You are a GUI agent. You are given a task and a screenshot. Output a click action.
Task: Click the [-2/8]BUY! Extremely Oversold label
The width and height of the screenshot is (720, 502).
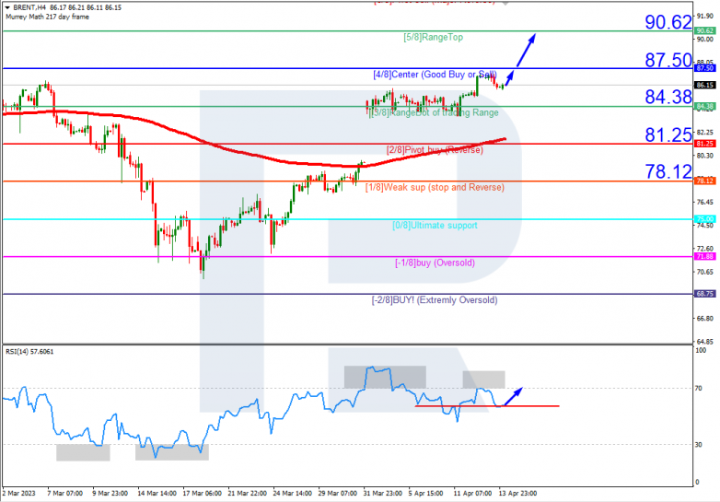pos(435,300)
